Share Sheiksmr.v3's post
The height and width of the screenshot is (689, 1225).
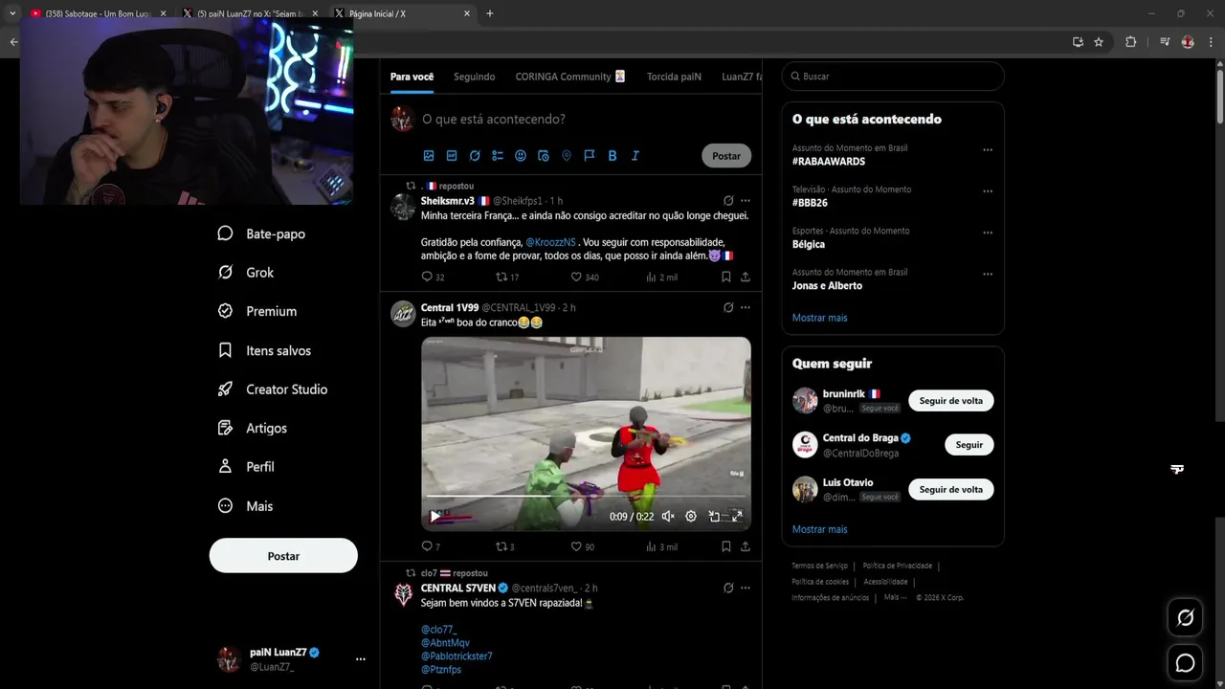pos(746,277)
